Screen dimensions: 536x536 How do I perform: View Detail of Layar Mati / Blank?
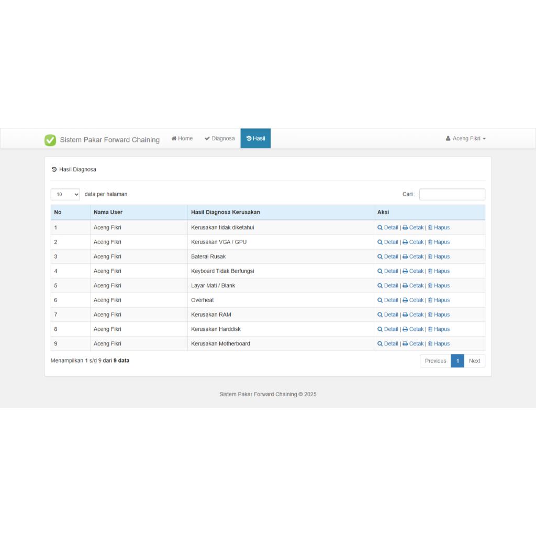click(x=388, y=286)
